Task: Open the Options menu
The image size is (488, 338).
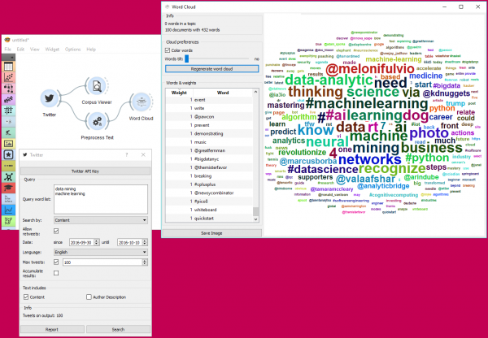Action: tap(73, 49)
